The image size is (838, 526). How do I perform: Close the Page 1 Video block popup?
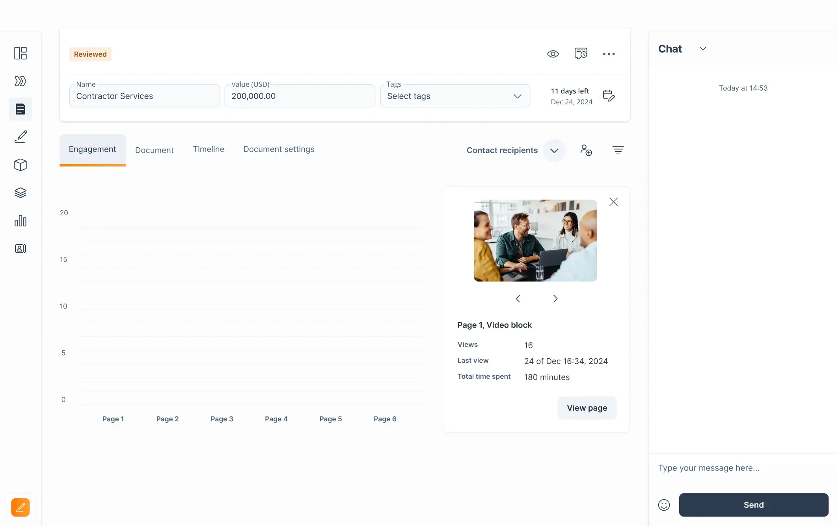tap(614, 202)
